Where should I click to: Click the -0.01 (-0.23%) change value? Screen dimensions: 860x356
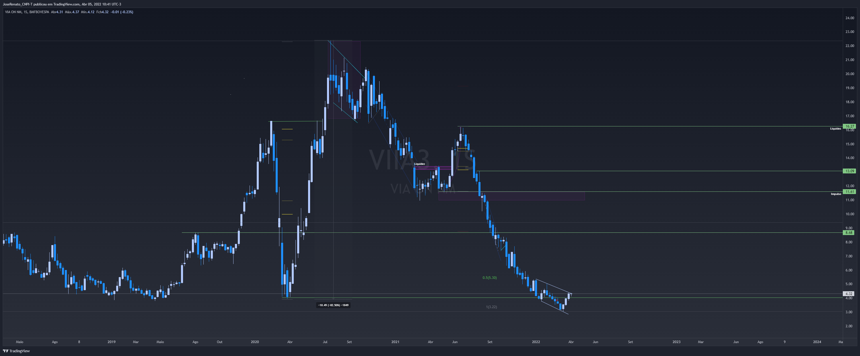122,12
